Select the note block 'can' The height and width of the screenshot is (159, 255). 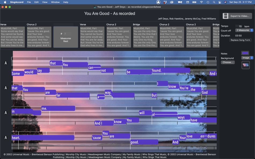tap(94, 67)
